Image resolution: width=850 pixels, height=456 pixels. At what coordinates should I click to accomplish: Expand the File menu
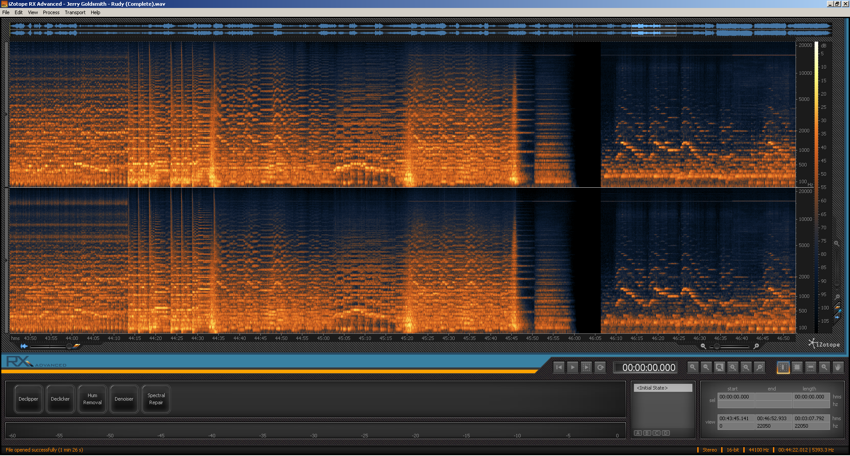(6, 12)
